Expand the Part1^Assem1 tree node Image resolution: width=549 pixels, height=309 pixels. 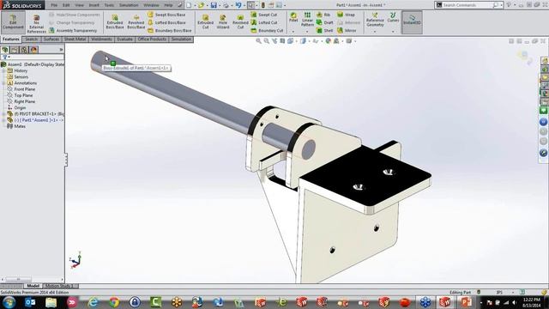tap(3, 120)
